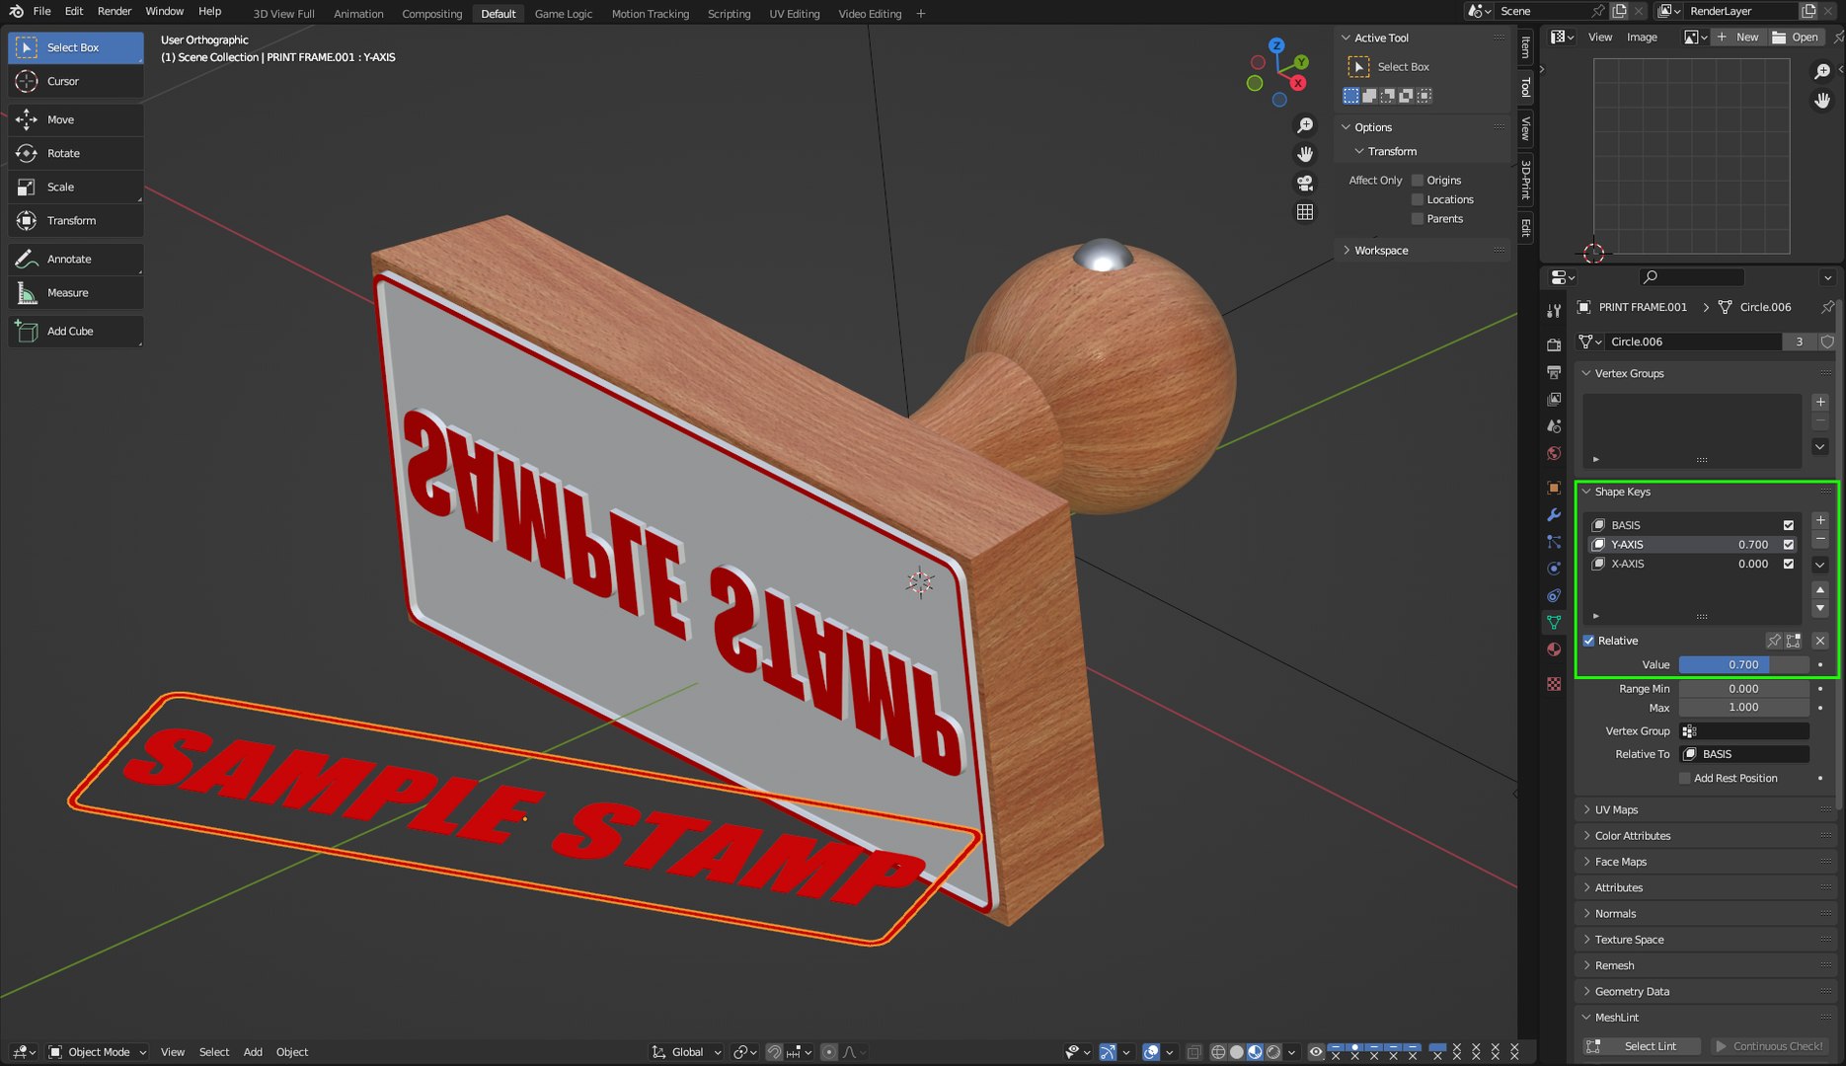Open the Tool properties tab icon
The image size is (1846, 1066).
(1554, 311)
